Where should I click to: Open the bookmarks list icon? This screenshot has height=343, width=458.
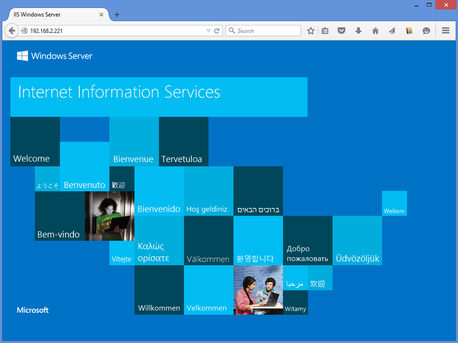click(325, 31)
